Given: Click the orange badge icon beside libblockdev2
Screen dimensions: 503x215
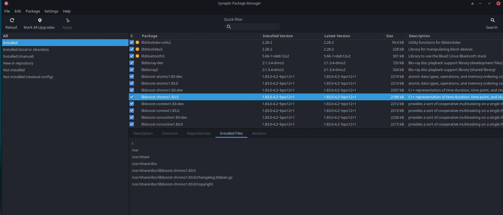Looking at the screenshot, I should pyautogui.click(x=138, y=49).
